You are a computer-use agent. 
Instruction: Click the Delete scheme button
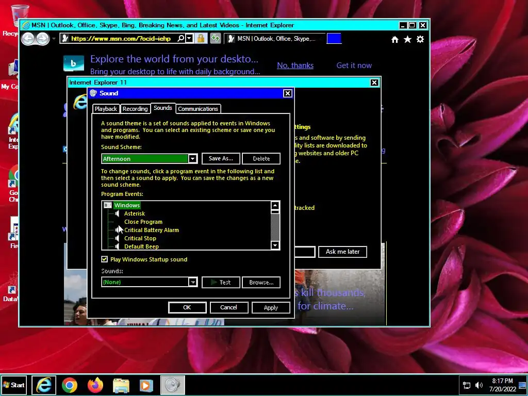[261, 159]
